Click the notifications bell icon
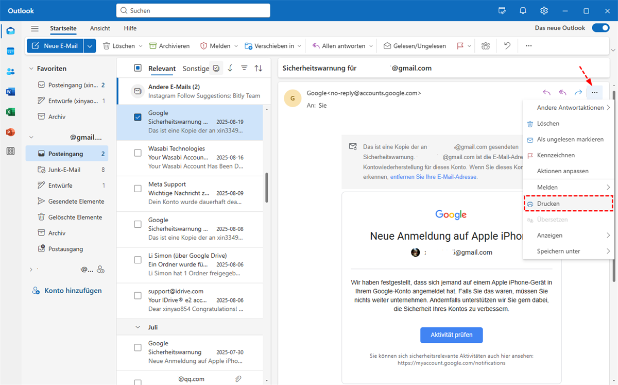This screenshot has height=385, width=618. [x=523, y=10]
